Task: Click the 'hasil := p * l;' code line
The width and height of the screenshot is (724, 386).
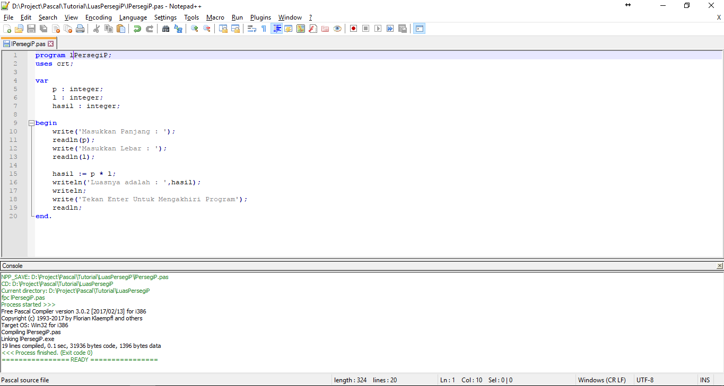Action: point(84,174)
